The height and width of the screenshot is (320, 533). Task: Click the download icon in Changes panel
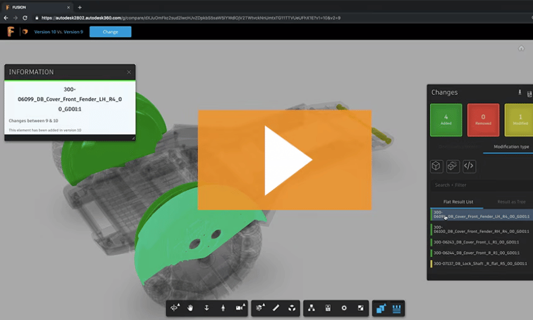click(x=520, y=92)
